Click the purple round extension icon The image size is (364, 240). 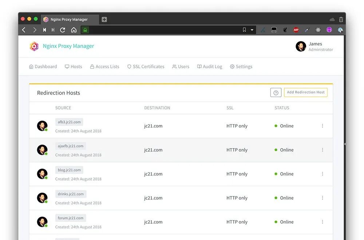coord(329,30)
